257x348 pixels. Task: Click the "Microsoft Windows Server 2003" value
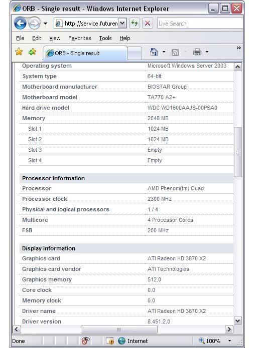pyautogui.click(x=187, y=66)
